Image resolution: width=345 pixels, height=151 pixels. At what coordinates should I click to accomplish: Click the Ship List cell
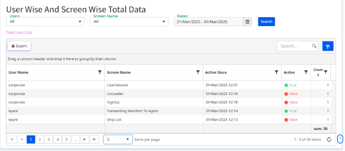(x=154, y=119)
